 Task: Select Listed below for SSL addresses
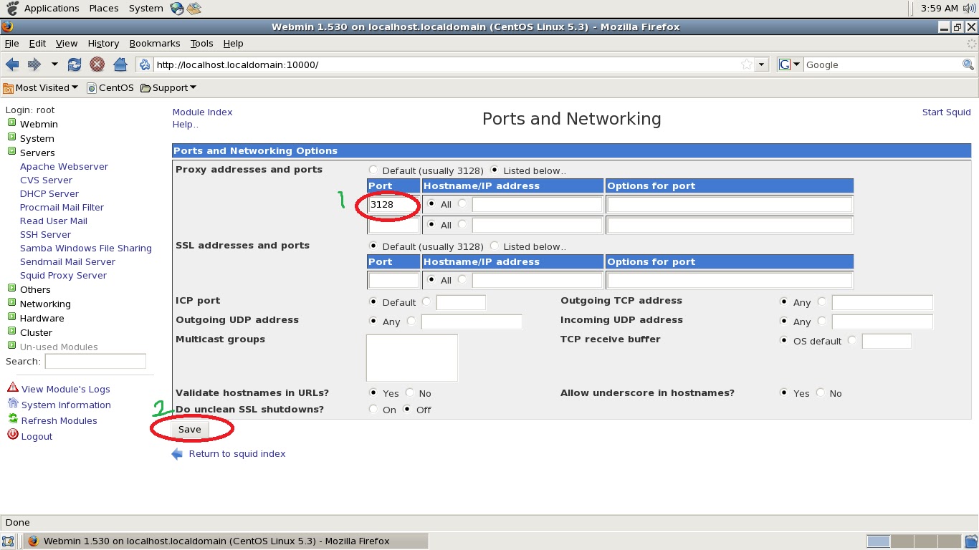tap(494, 245)
